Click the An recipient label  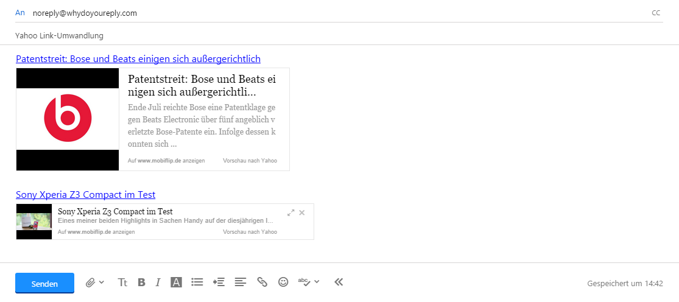(x=20, y=13)
